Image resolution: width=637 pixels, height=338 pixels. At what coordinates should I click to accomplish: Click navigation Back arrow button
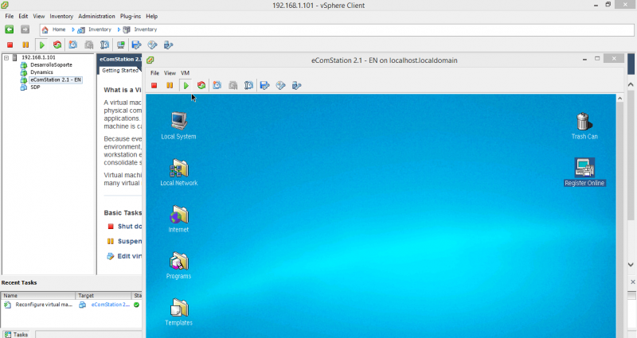point(10,29)
